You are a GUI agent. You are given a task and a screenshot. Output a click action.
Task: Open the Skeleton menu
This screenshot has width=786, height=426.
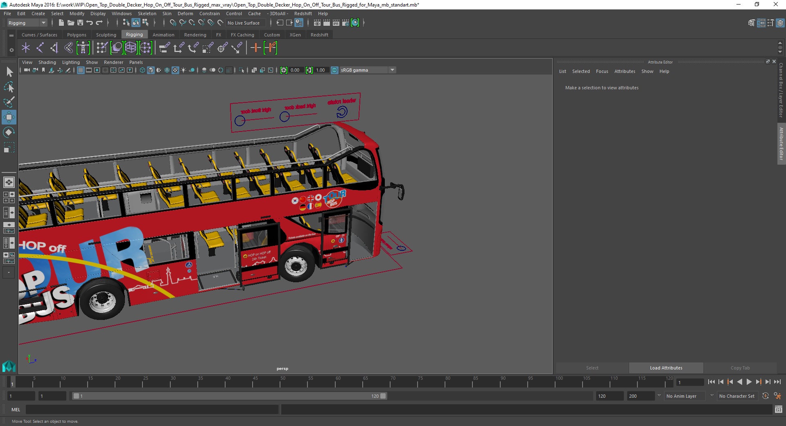[x=147, y=14]
